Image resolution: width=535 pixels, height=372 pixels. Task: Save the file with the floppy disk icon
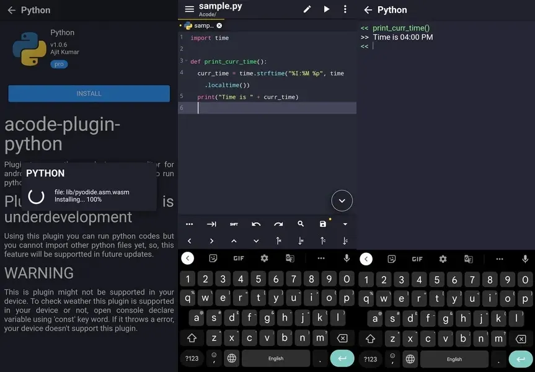click(323, 224)
